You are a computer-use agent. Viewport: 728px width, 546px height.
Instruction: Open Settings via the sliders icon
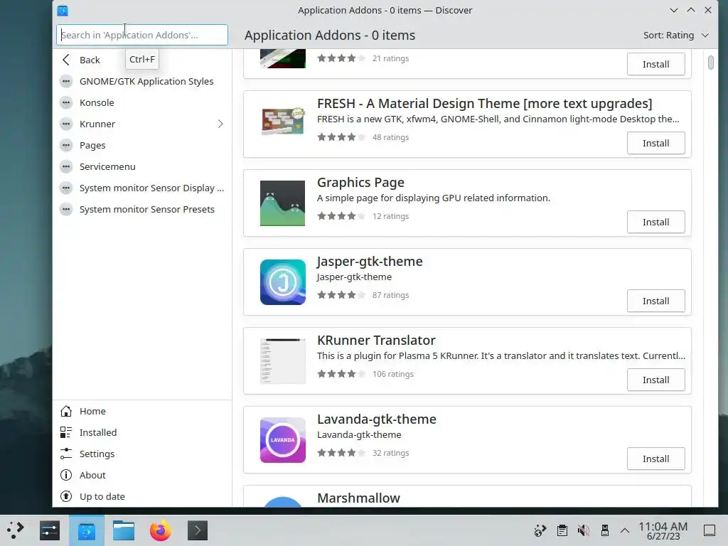[x=66, y=454]
